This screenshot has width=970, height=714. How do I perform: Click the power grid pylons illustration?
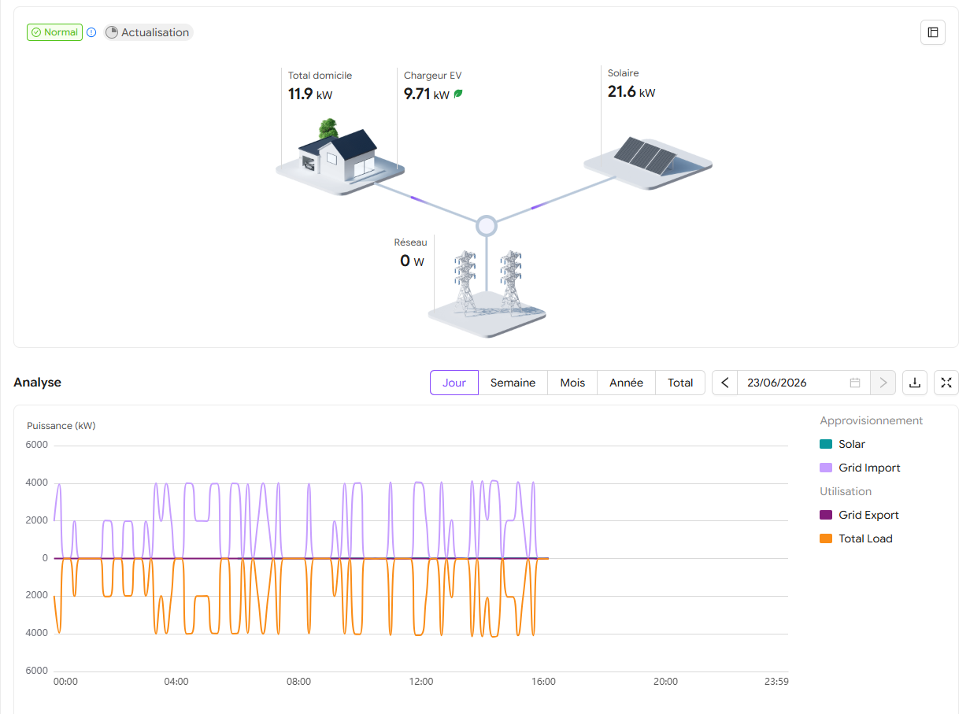pyautogui.click(x=488, y=295)
